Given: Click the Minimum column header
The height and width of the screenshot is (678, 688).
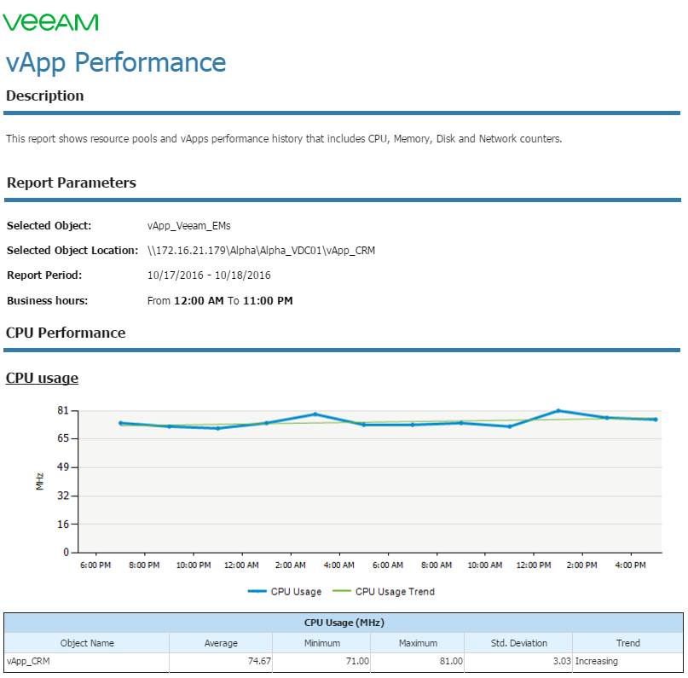Looking at the screenshot, I should pos(322,643).
